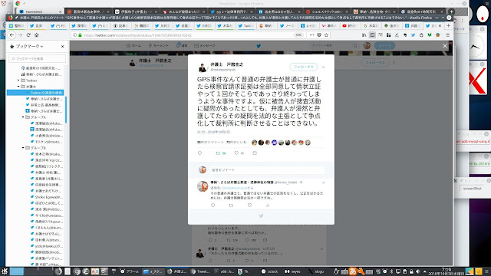This screenshot has width=491, height=276.
Task: Click the blue Twitter extension icon in toolbar
Action: pos(413,35)
